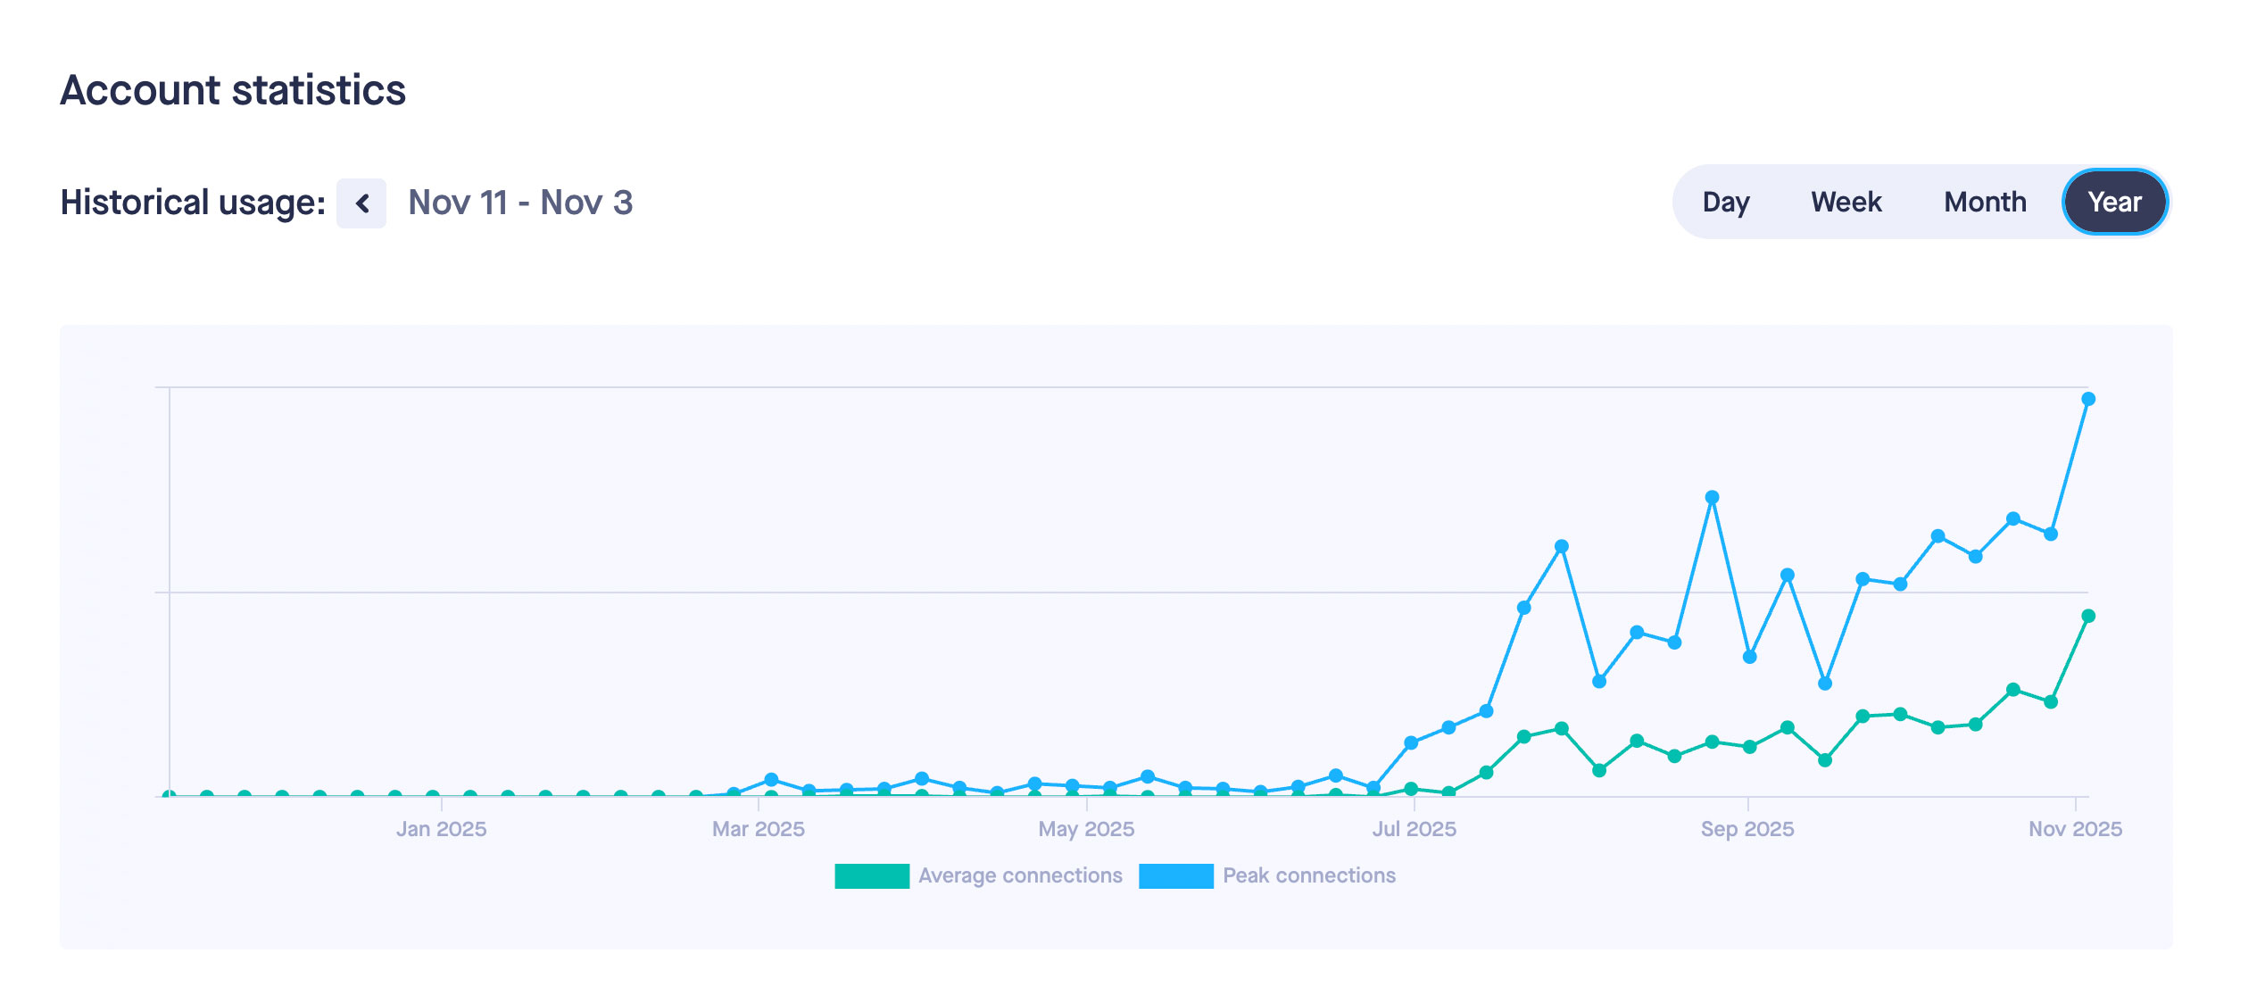2265x1003 pixels.
Task: Click the Sep 2025 axis label
Action: click(1746, 829)
